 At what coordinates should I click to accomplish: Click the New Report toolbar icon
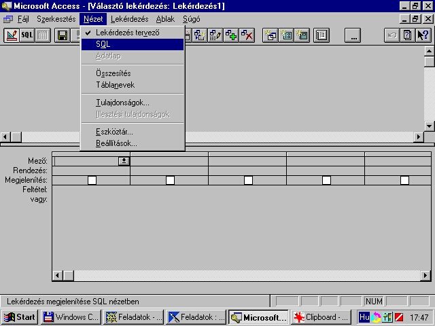[302, 35]
